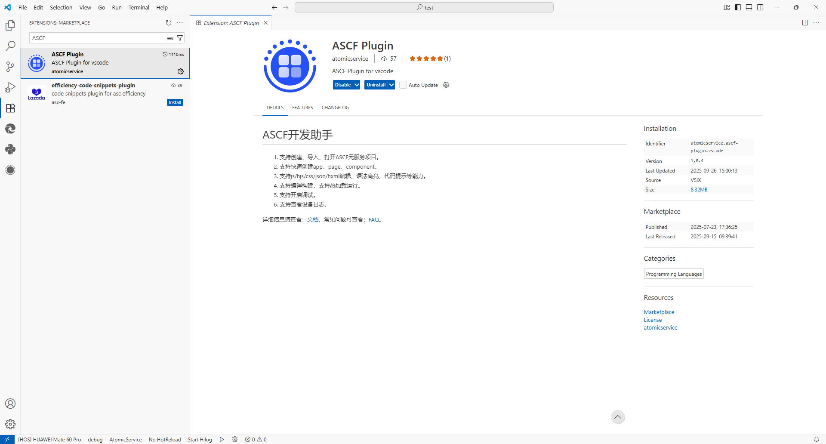Click the Disable button
This screenshot has width=826, height=444.
pyautogui.click(x=343, y=85)
